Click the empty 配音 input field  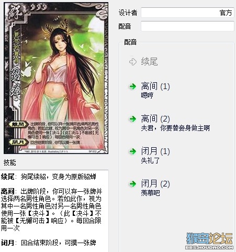(x=187, y=26)
